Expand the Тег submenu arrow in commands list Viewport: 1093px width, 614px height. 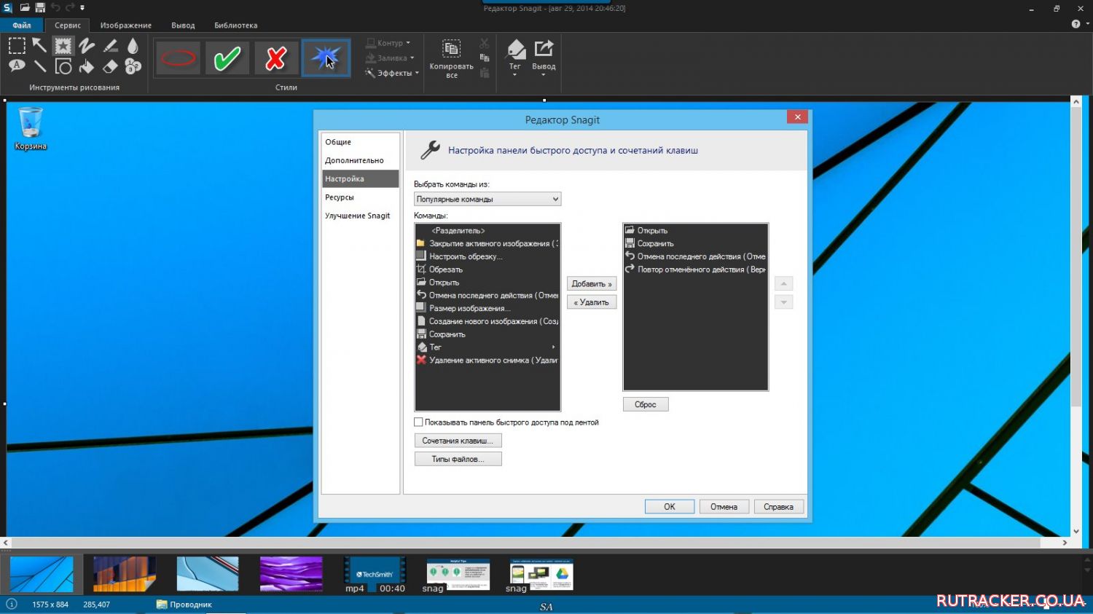click(554, 347)
